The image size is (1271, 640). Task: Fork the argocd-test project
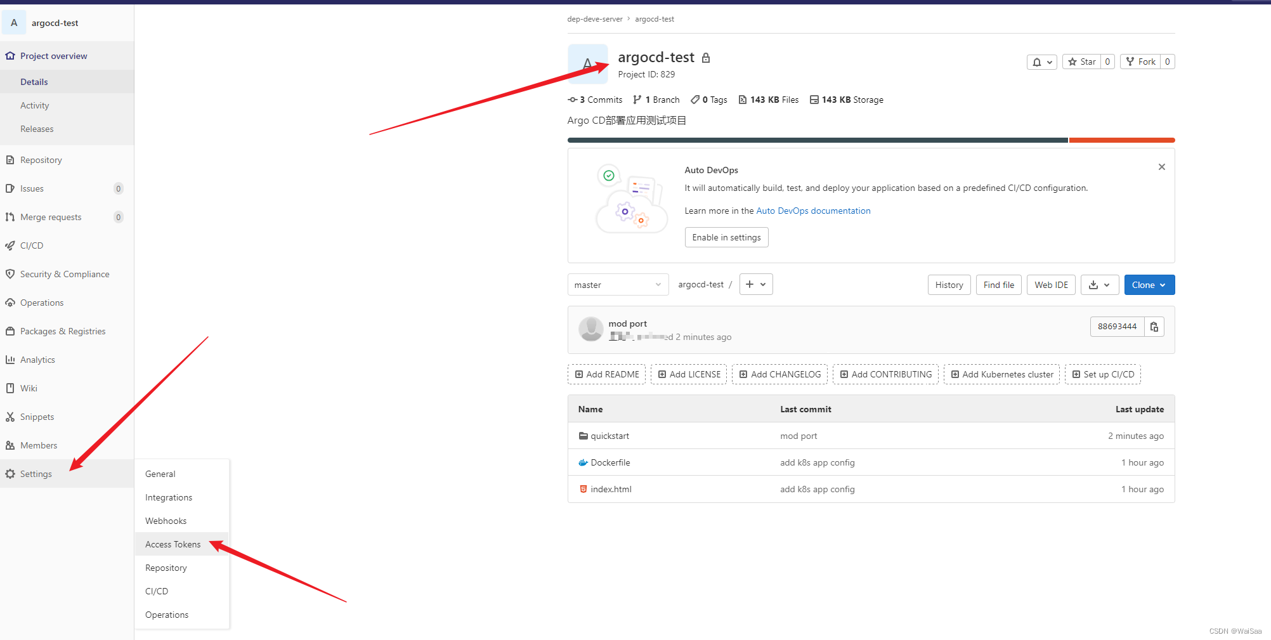click(x=1140, y=62)
